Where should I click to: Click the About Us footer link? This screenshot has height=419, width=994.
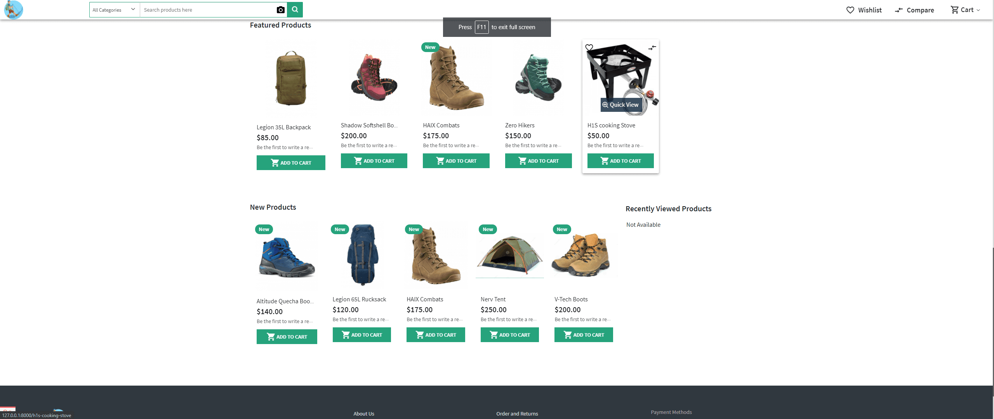tap(364, 414)
